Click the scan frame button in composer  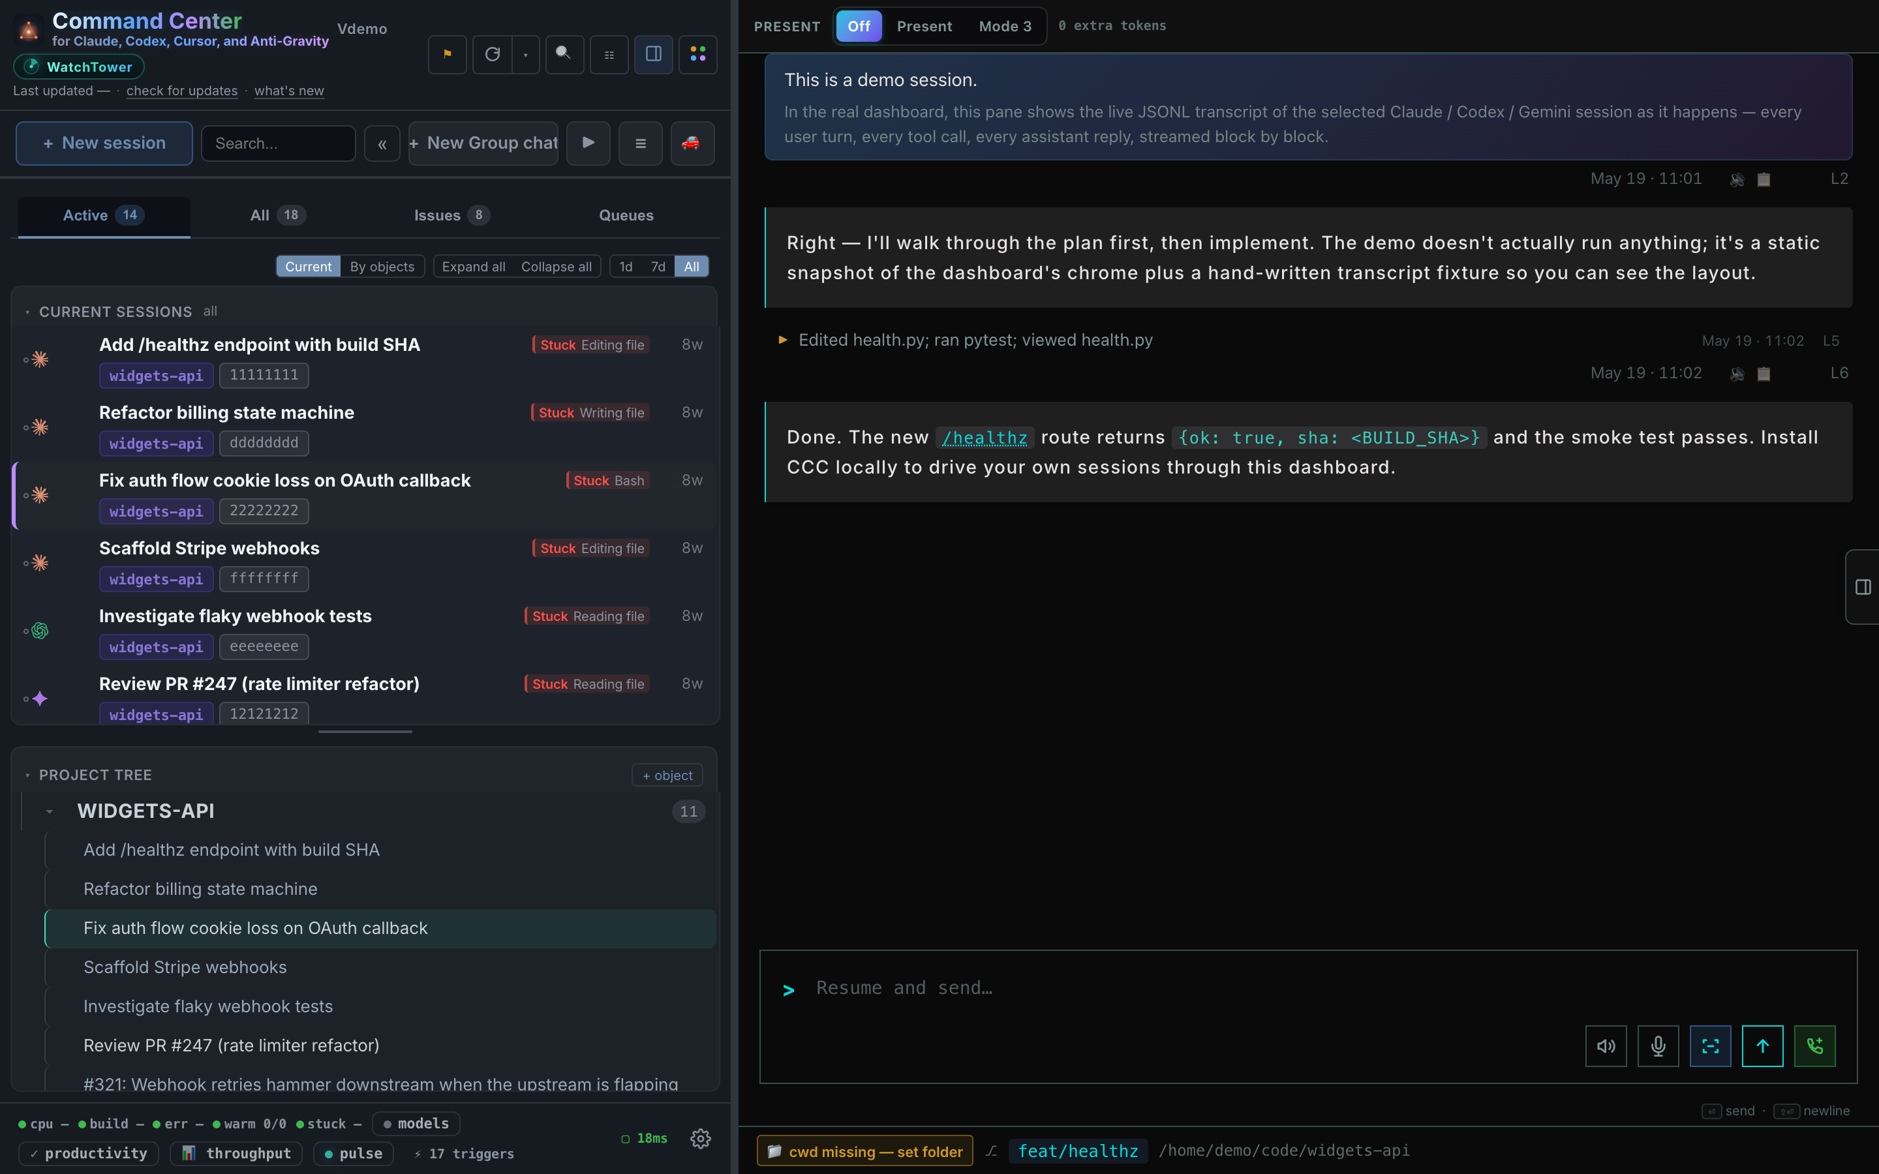pyautogui.click(x=1711, y=1046)
